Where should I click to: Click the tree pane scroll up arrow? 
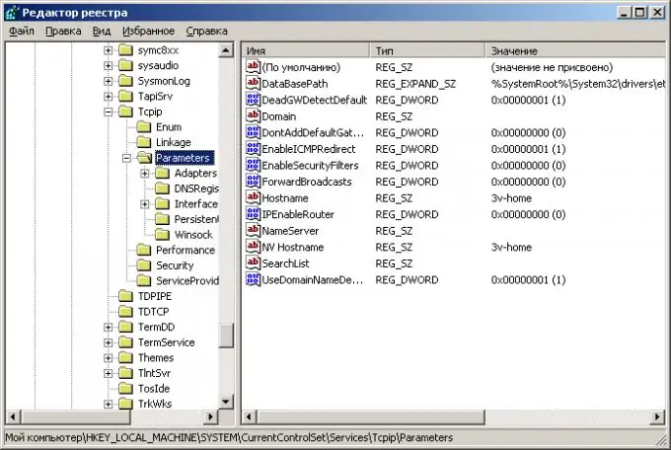(226, 50)
